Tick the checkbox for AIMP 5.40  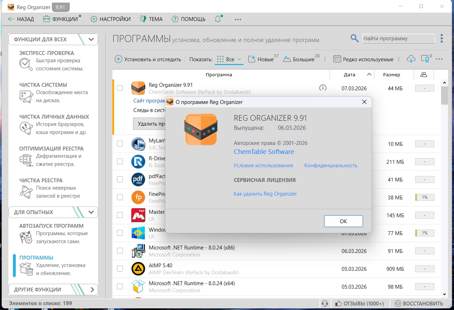tap(120, 268)
